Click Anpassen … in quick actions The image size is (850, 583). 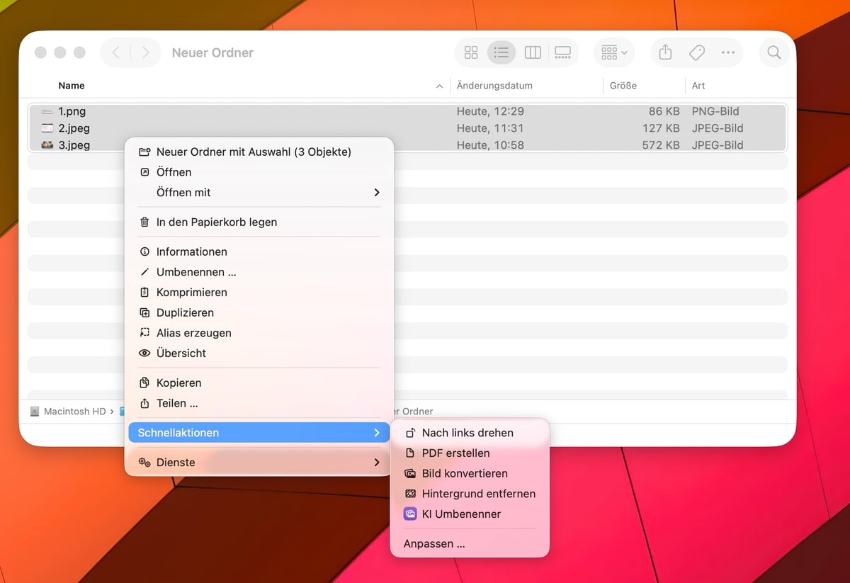tap(434, 544)
